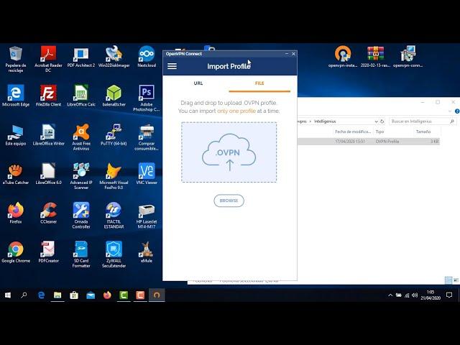Sort by Tamaño column header
460x345 pixels.
click(x=423, y=132)
